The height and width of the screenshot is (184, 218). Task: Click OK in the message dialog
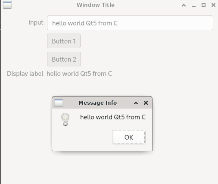(x=129, y=137)
